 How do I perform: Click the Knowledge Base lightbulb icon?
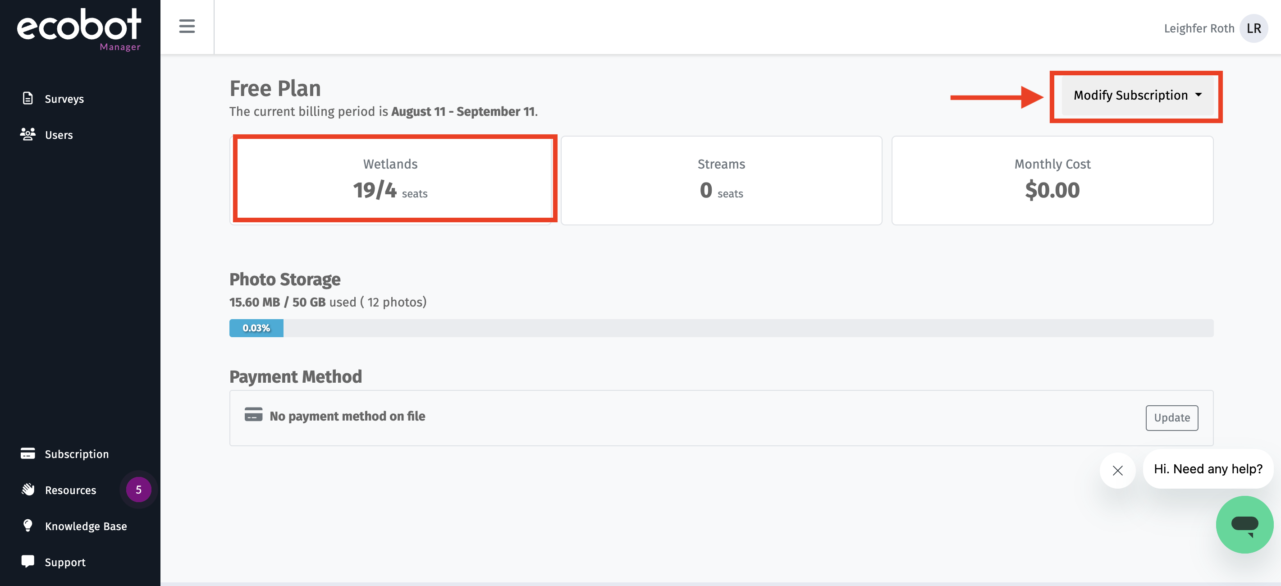pos(28,525)
